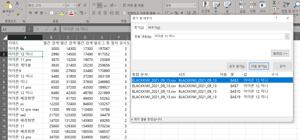The width and height of the screenshot is (300, 140).
Task: Align text right
Action: tap(105, 13)
